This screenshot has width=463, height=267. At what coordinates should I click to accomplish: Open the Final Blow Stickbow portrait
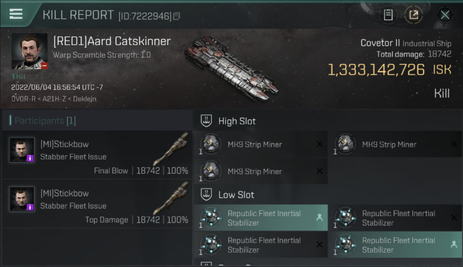click(x=22, y=150)
